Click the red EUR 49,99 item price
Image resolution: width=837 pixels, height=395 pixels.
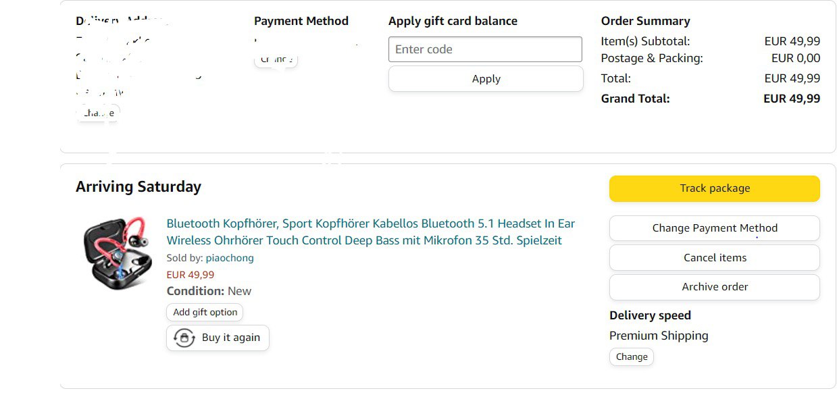pyautogui.click(x=190, y=275)
